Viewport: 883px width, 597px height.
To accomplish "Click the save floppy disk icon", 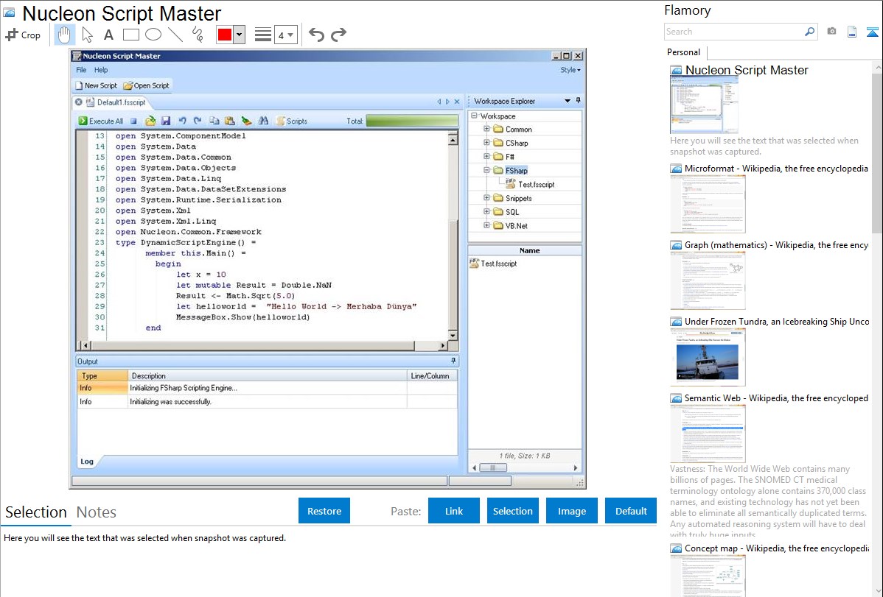I will 166,121.
